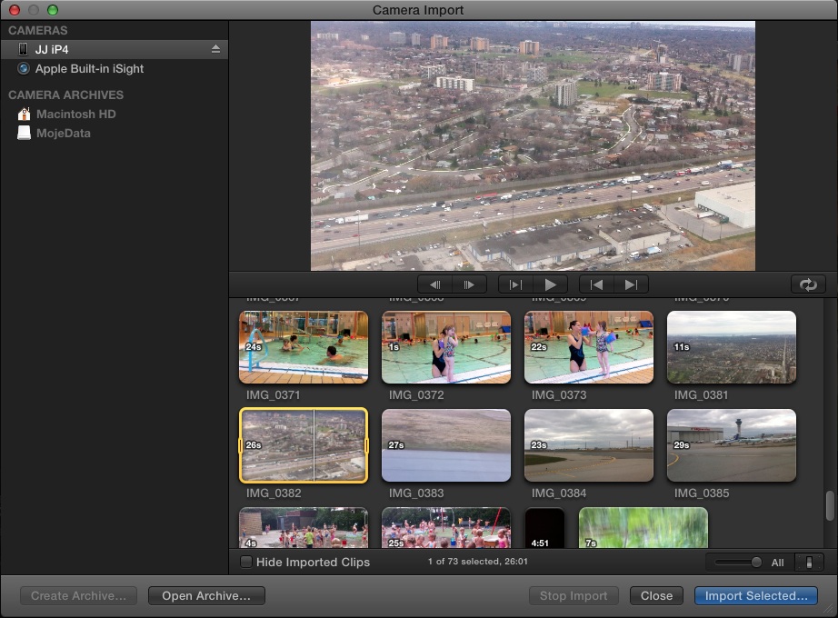Select the JJ iP4 camera in sidebar
The image size is (838, 618).
115,49
